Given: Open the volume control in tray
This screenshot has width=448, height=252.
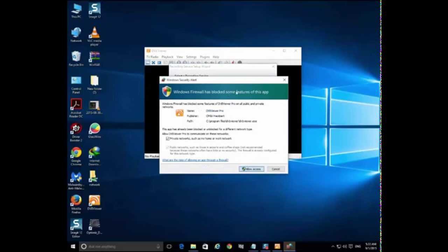Looking at the screenshot, I should 345,246.
